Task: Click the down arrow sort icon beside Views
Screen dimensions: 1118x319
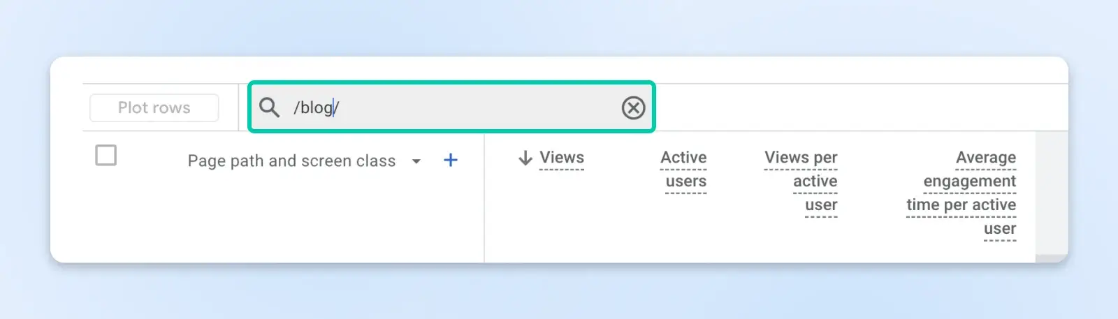Action: (525, 158)
